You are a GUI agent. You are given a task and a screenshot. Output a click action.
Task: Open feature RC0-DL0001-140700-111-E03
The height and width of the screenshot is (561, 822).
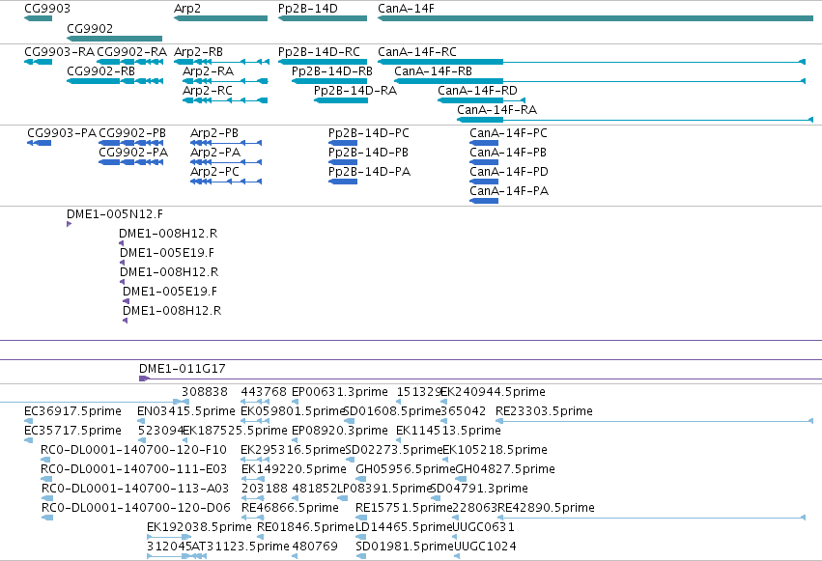click(46, 479)
